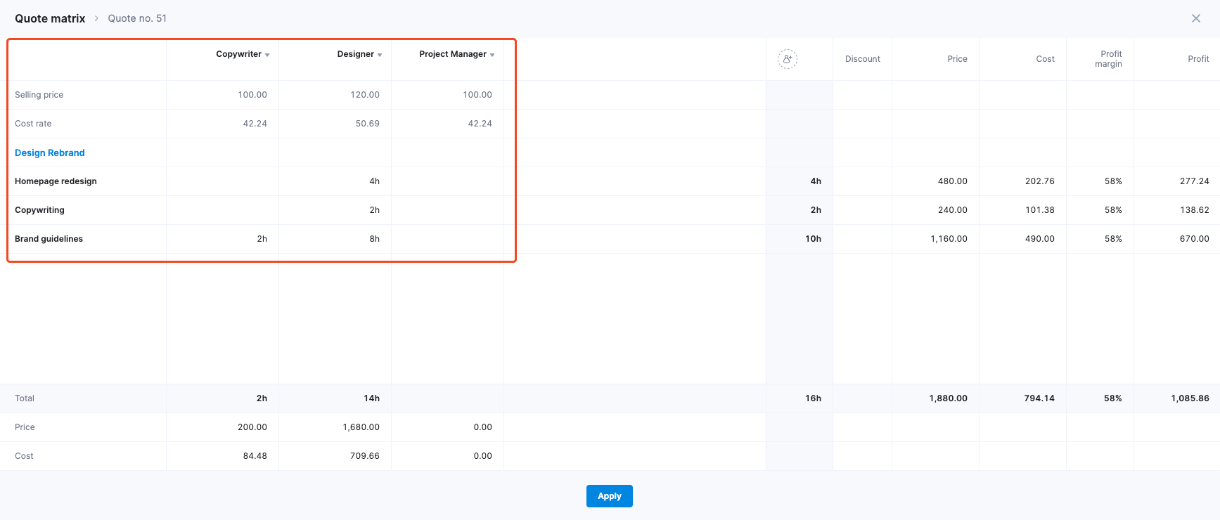Click the Brand guidelines price 1,160.00
Viewport: 1220px width, 520px height.
(x=949, y=239)
